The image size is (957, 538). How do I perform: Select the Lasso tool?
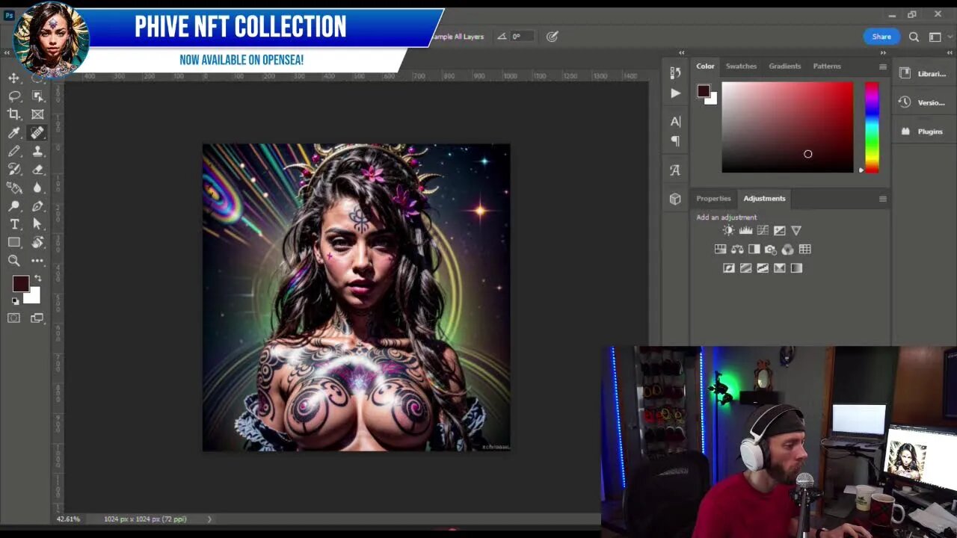[13, 96]
